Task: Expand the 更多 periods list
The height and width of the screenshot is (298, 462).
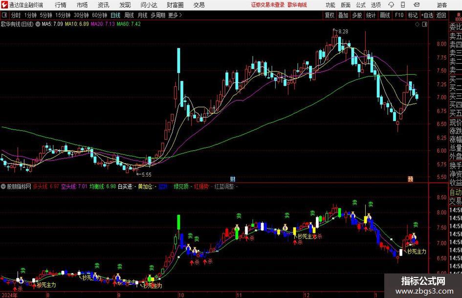Action: [x=175, y=15]
